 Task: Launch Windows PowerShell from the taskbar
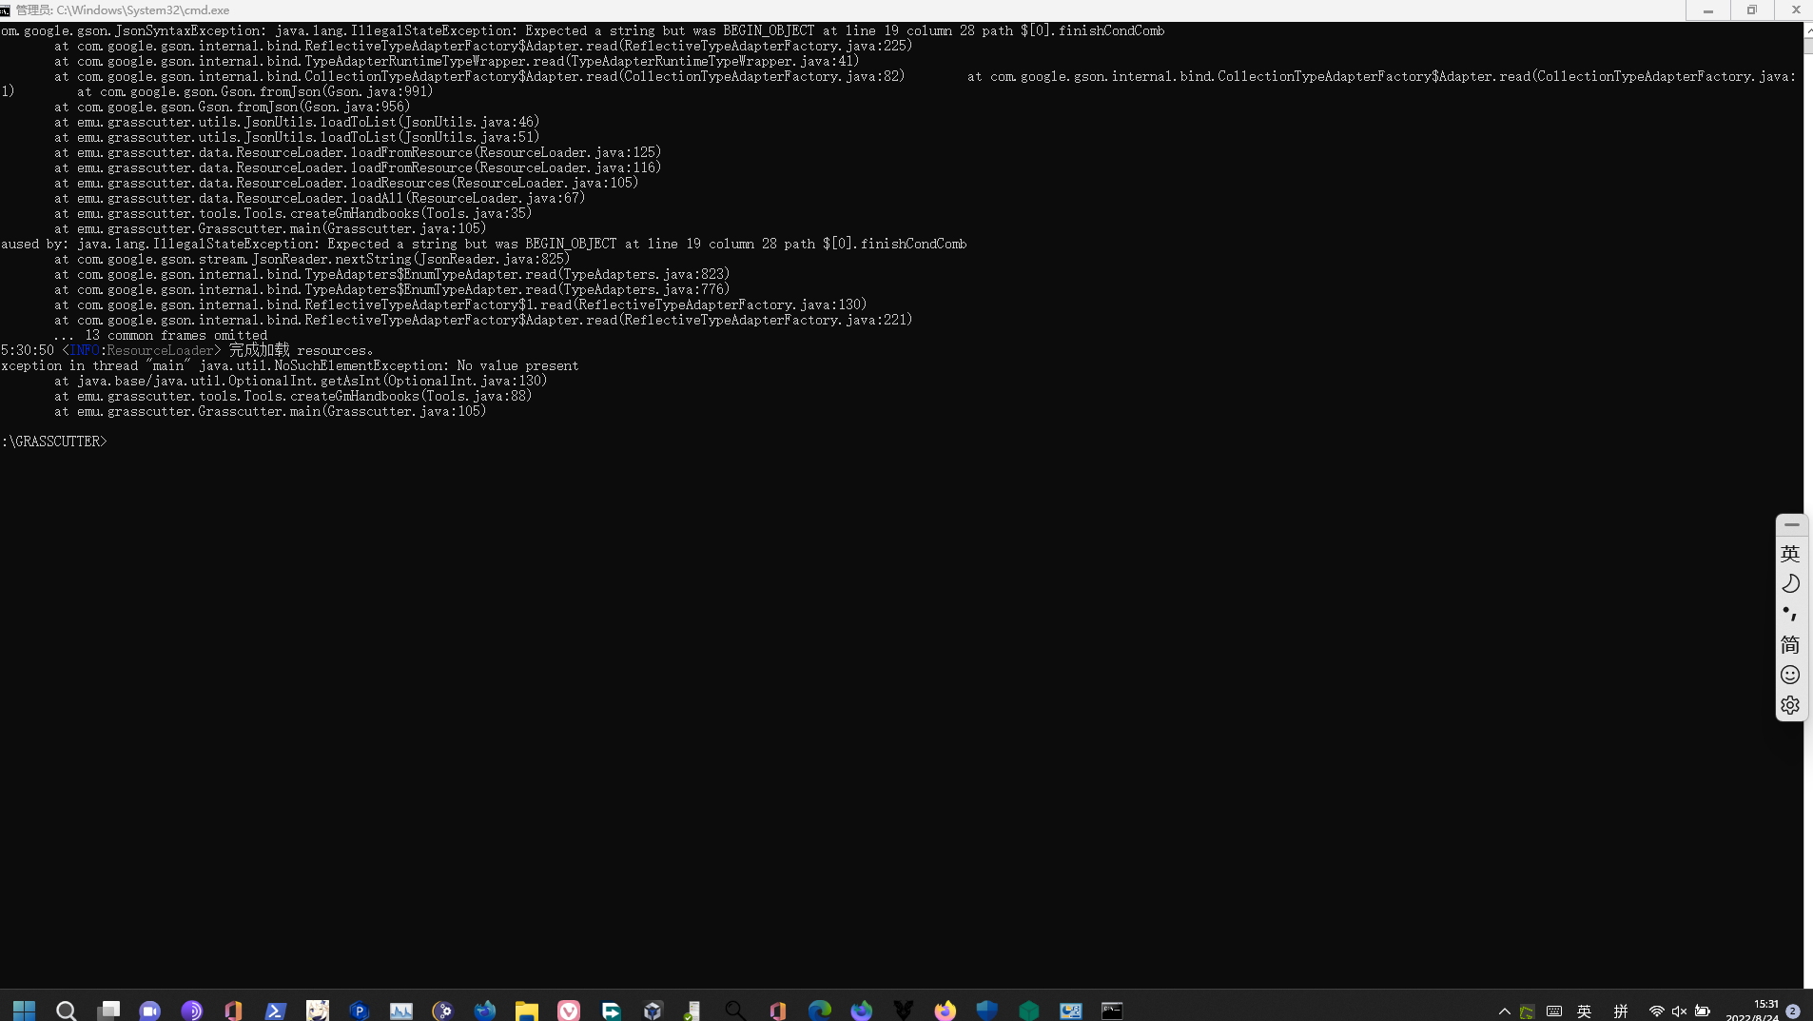pyautogui.click(x=274, y=1010)
